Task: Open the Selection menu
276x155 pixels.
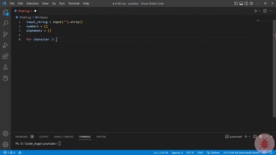Action: pos(32,3)
